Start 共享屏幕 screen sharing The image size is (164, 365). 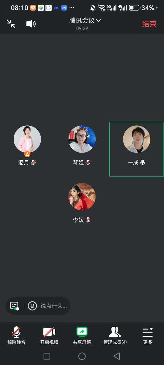click(x=82, y=336)
